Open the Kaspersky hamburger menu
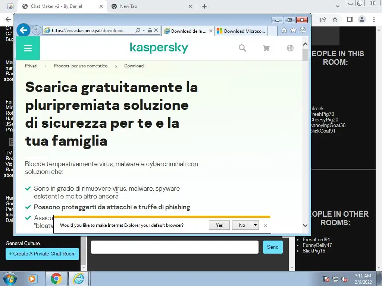The height and width of the screenshot is (286, 382). point(28,48)
